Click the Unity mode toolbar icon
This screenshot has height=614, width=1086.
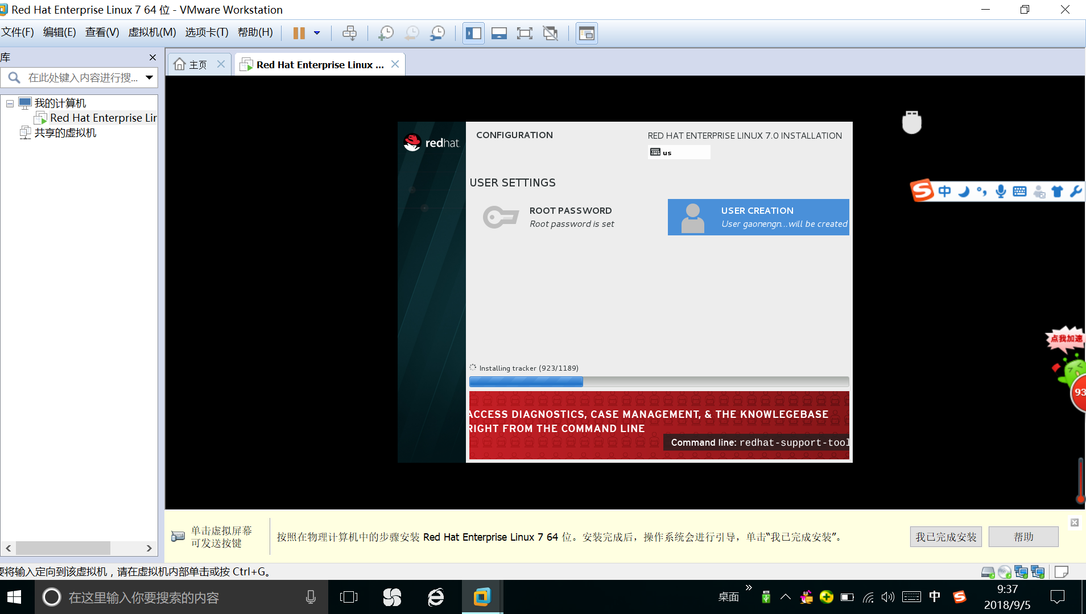pyautogui.click(x=550, y=33)
